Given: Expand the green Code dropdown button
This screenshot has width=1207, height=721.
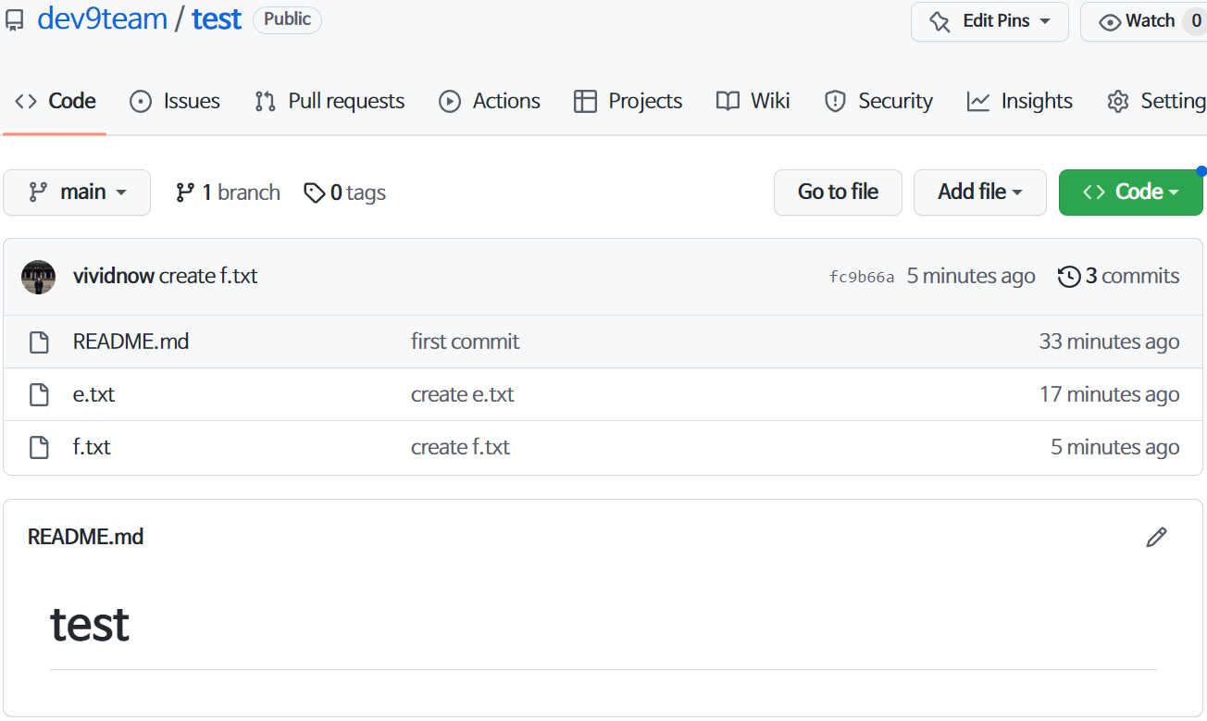Looking at the screenshot, I should click(1131, 193).
